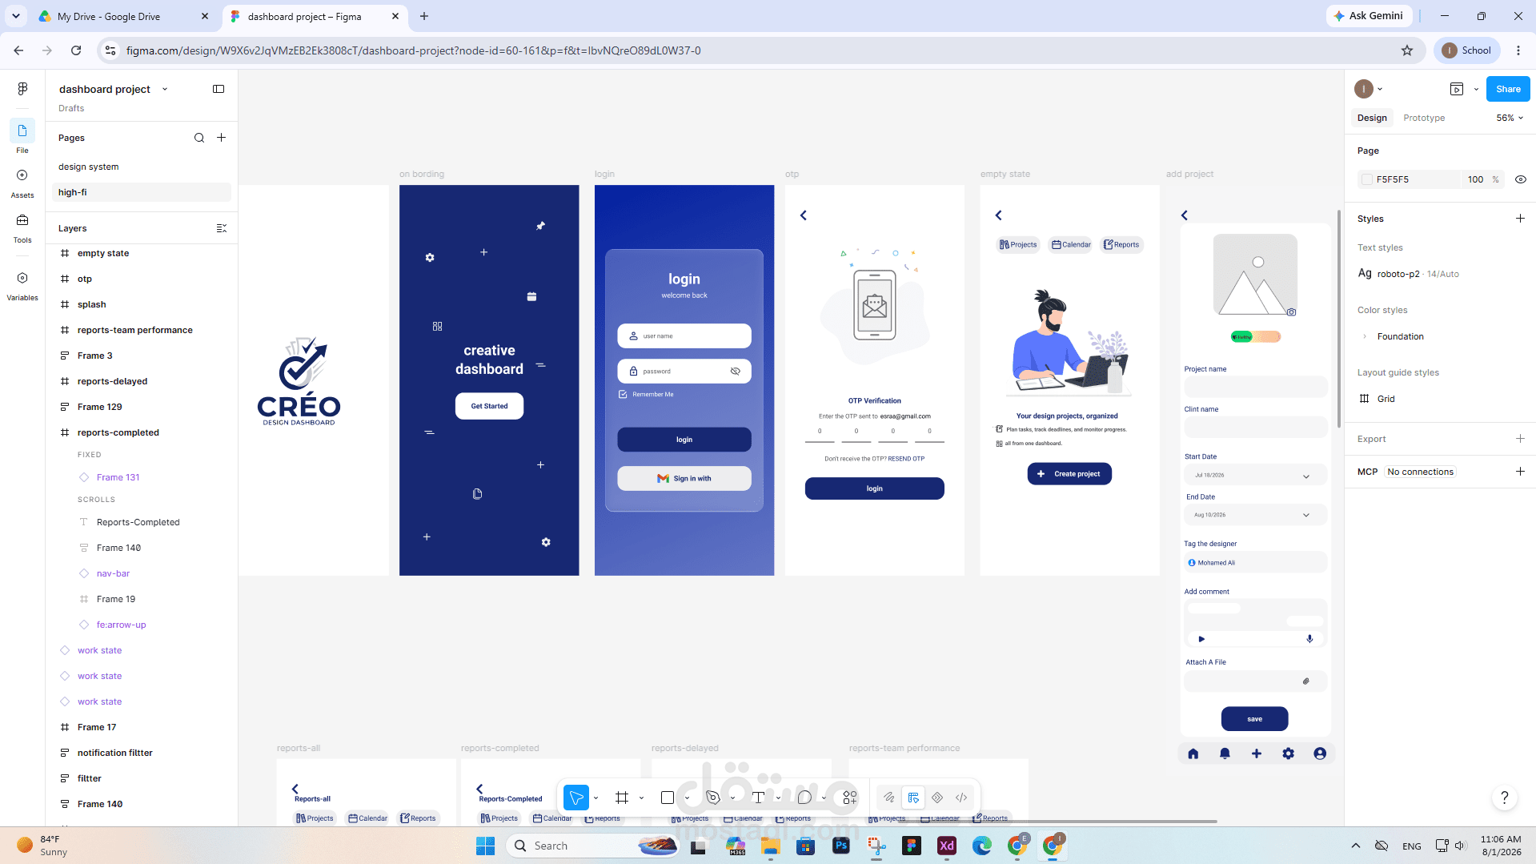Screen dimensions: 1536x864
Task: Click save button in add project frame
Action: click(x=1254, y=719)
